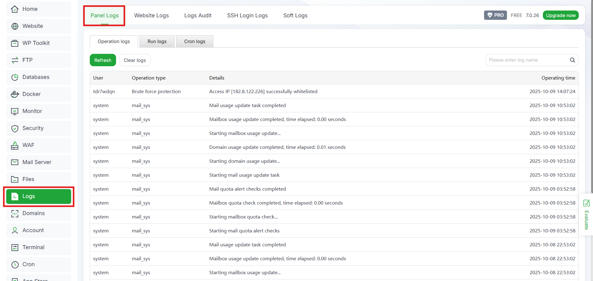The height and width of the screenshot is (281, 593).
Task: Click timestamp 2025-10-09 14:07:24
Action: [x=552, y=92]
